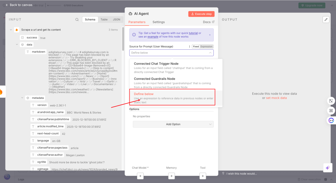Add Memory with the plus button
Screen dimensions: 336x183
[171, 176]
